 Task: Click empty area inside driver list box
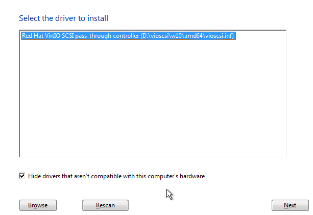coord(152,102)
